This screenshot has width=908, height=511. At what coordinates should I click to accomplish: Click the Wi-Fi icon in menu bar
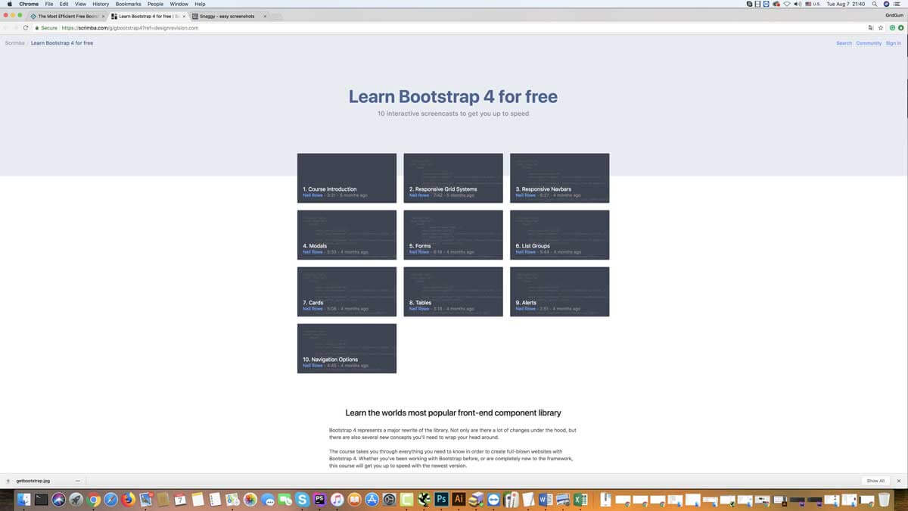coord(787,4)
